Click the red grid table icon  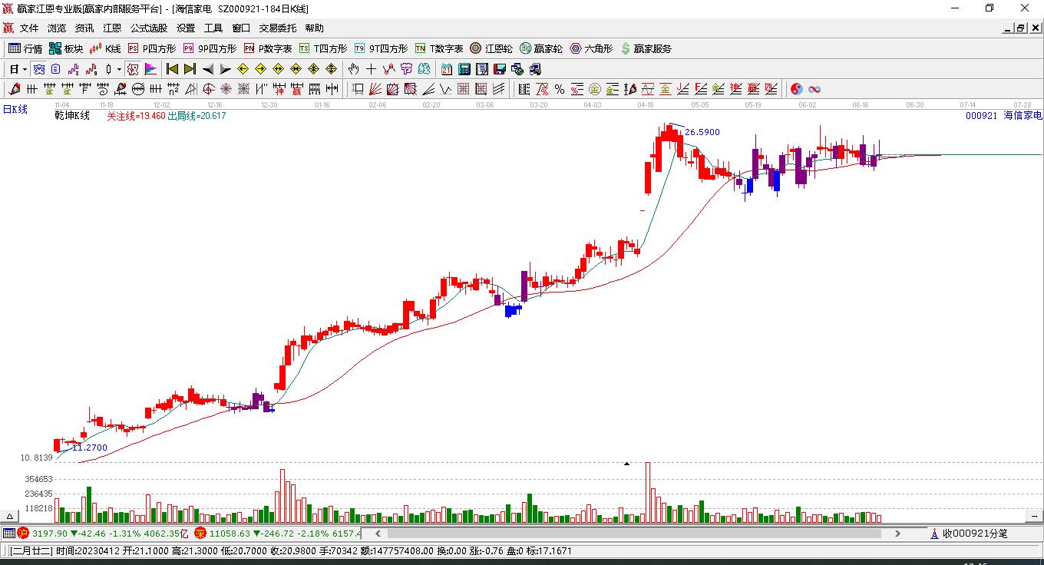click(463, 89)
